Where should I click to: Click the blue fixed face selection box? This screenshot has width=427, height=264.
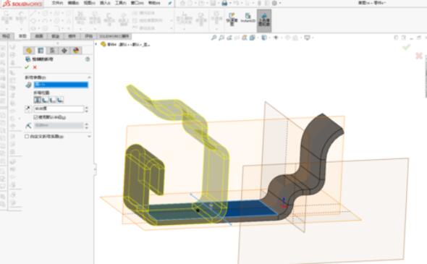tap(61, 85)
